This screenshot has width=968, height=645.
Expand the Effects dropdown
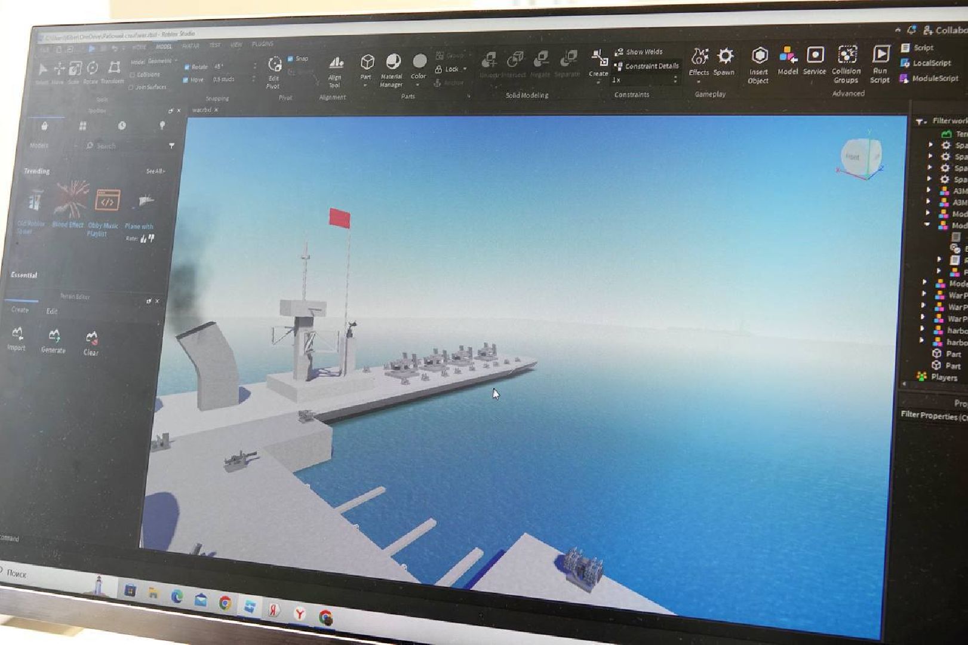[x=698, y=82]
